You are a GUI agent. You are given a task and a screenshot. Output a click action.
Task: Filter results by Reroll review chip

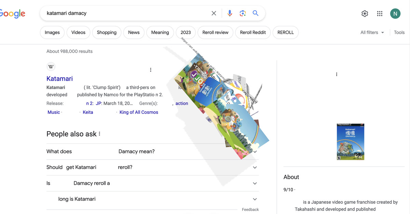point(215,32)
